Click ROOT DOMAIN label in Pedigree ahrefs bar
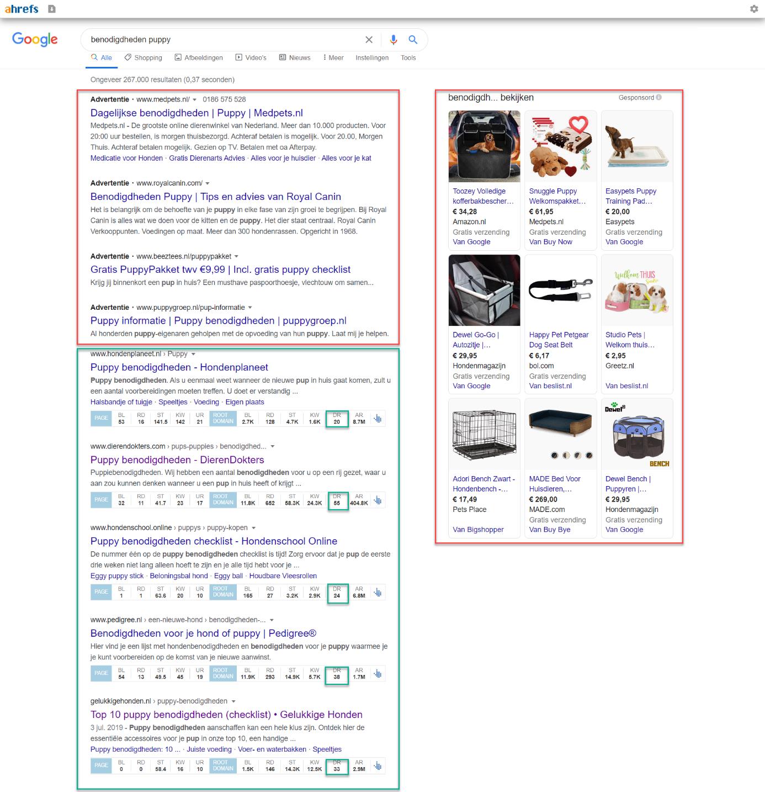 coord(223,673)
